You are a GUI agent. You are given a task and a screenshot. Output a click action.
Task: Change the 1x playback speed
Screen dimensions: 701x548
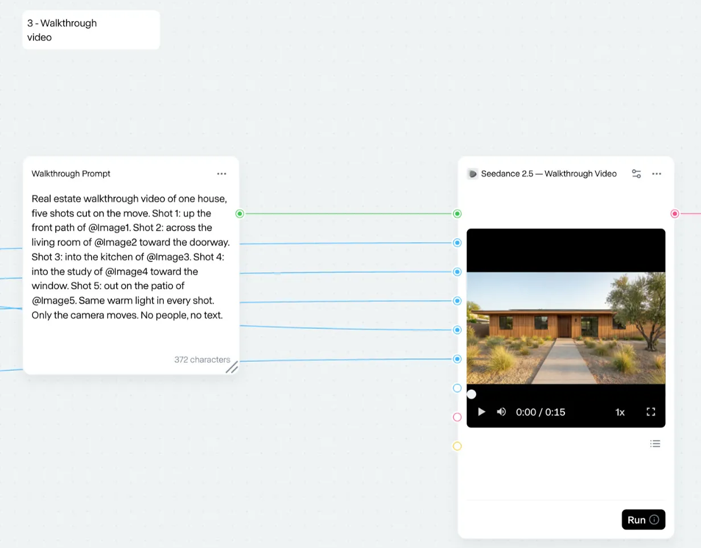coord(620,412)
